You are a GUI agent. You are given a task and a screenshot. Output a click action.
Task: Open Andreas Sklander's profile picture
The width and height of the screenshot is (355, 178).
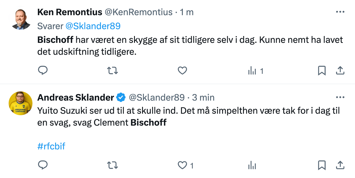(21, 103)
